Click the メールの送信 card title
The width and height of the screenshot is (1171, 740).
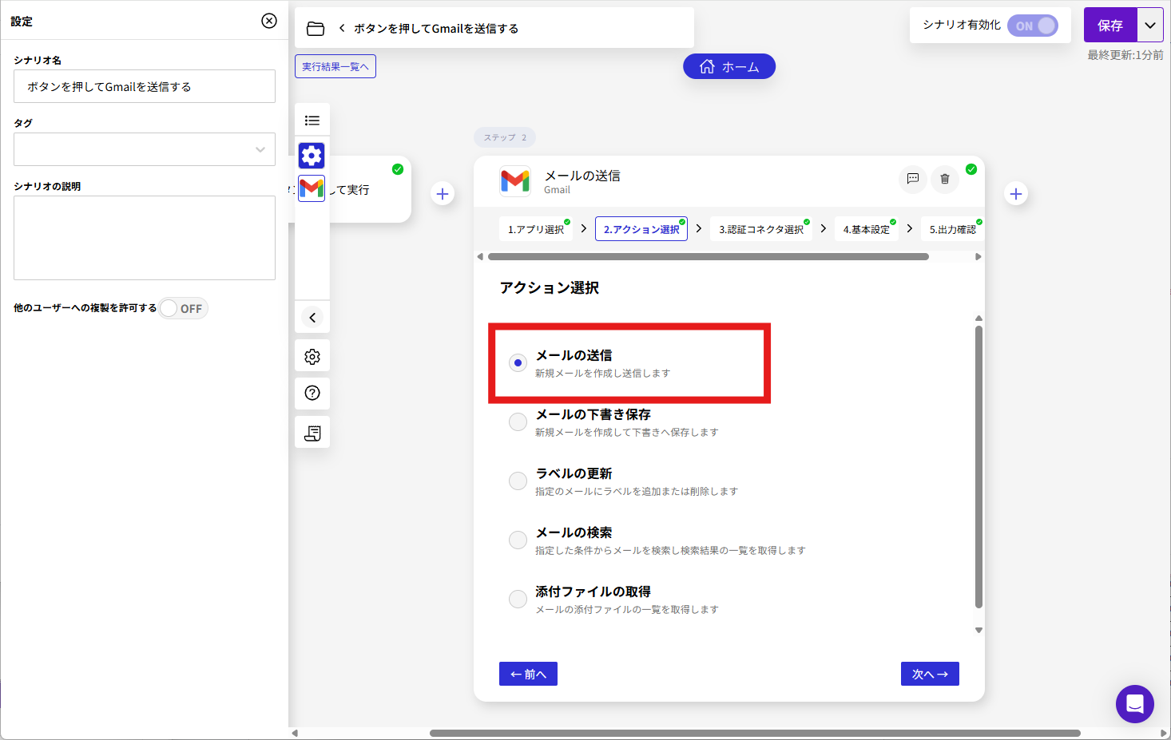tap(582, 176)
